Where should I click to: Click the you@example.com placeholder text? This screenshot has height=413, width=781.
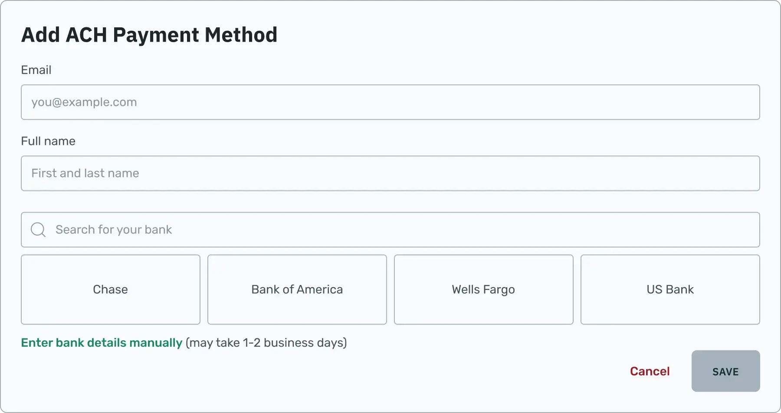pyautogui.click(x=84, y=102)
